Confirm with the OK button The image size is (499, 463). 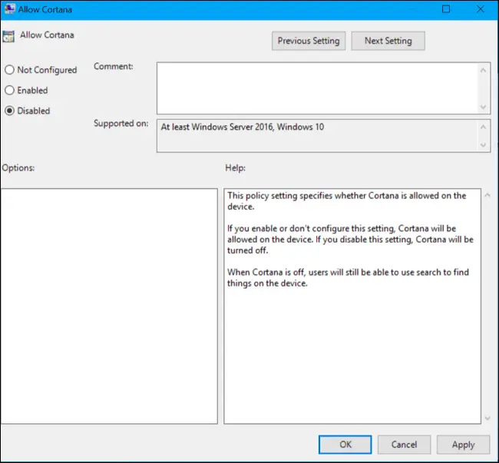(x=345, y=445)
